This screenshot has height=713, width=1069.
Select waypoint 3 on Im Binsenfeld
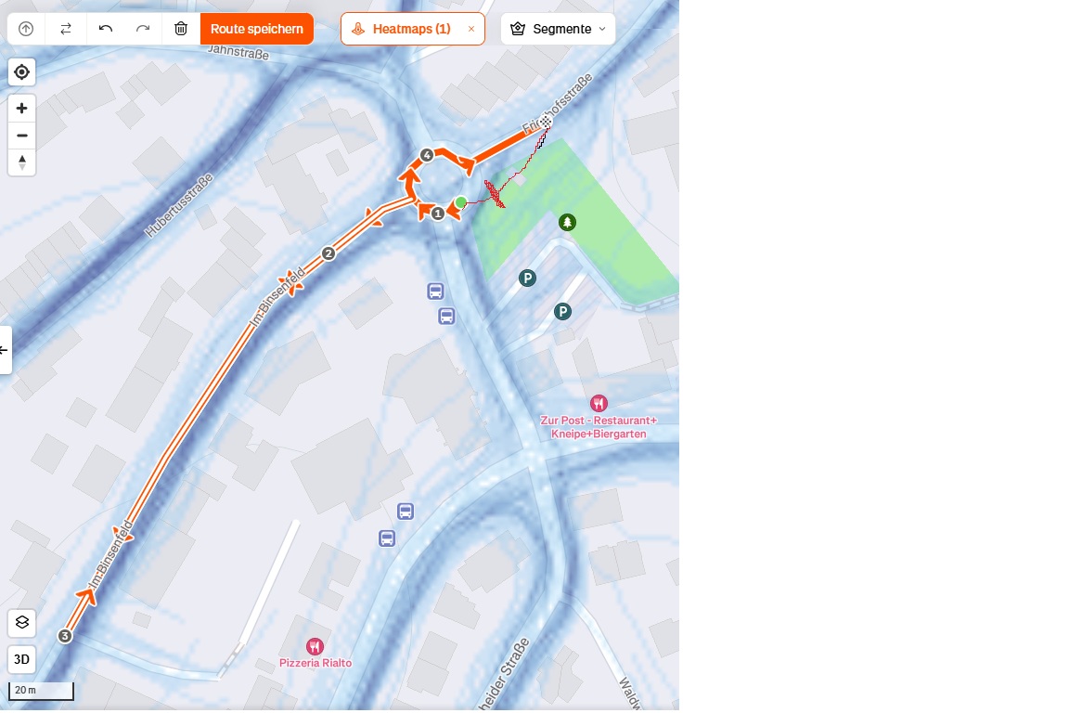(65, 636)
